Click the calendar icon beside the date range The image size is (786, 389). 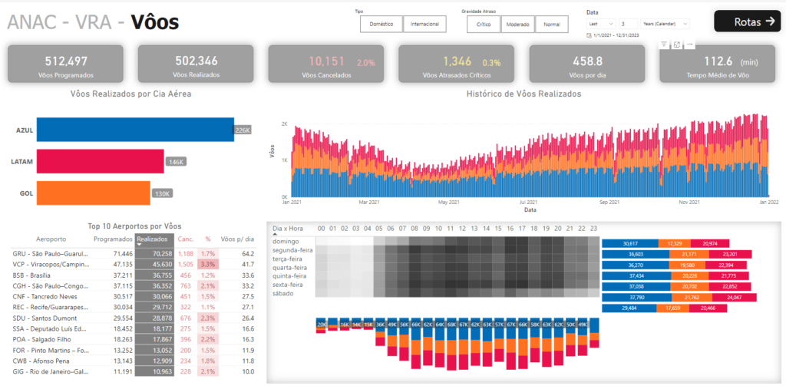589,35
